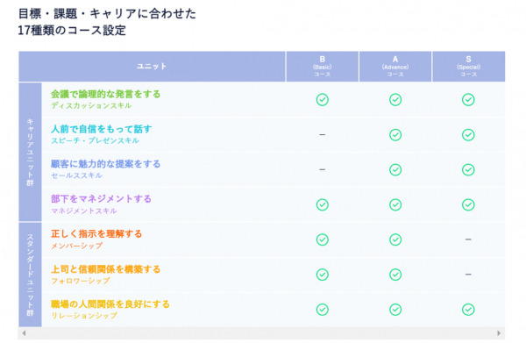Open 職場の人間関係を良好にする unit title
This screenshot has width=526, height=343.
[110, 304]
